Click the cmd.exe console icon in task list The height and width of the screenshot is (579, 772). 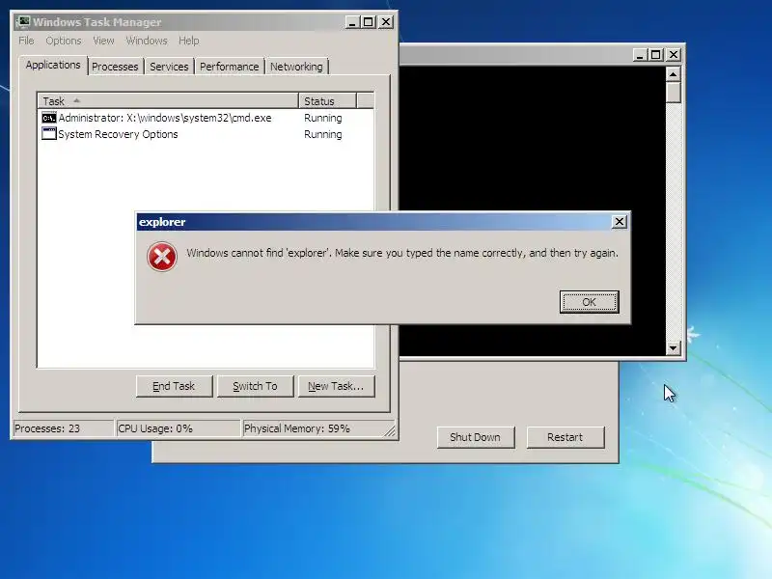(x=49, y=118)
